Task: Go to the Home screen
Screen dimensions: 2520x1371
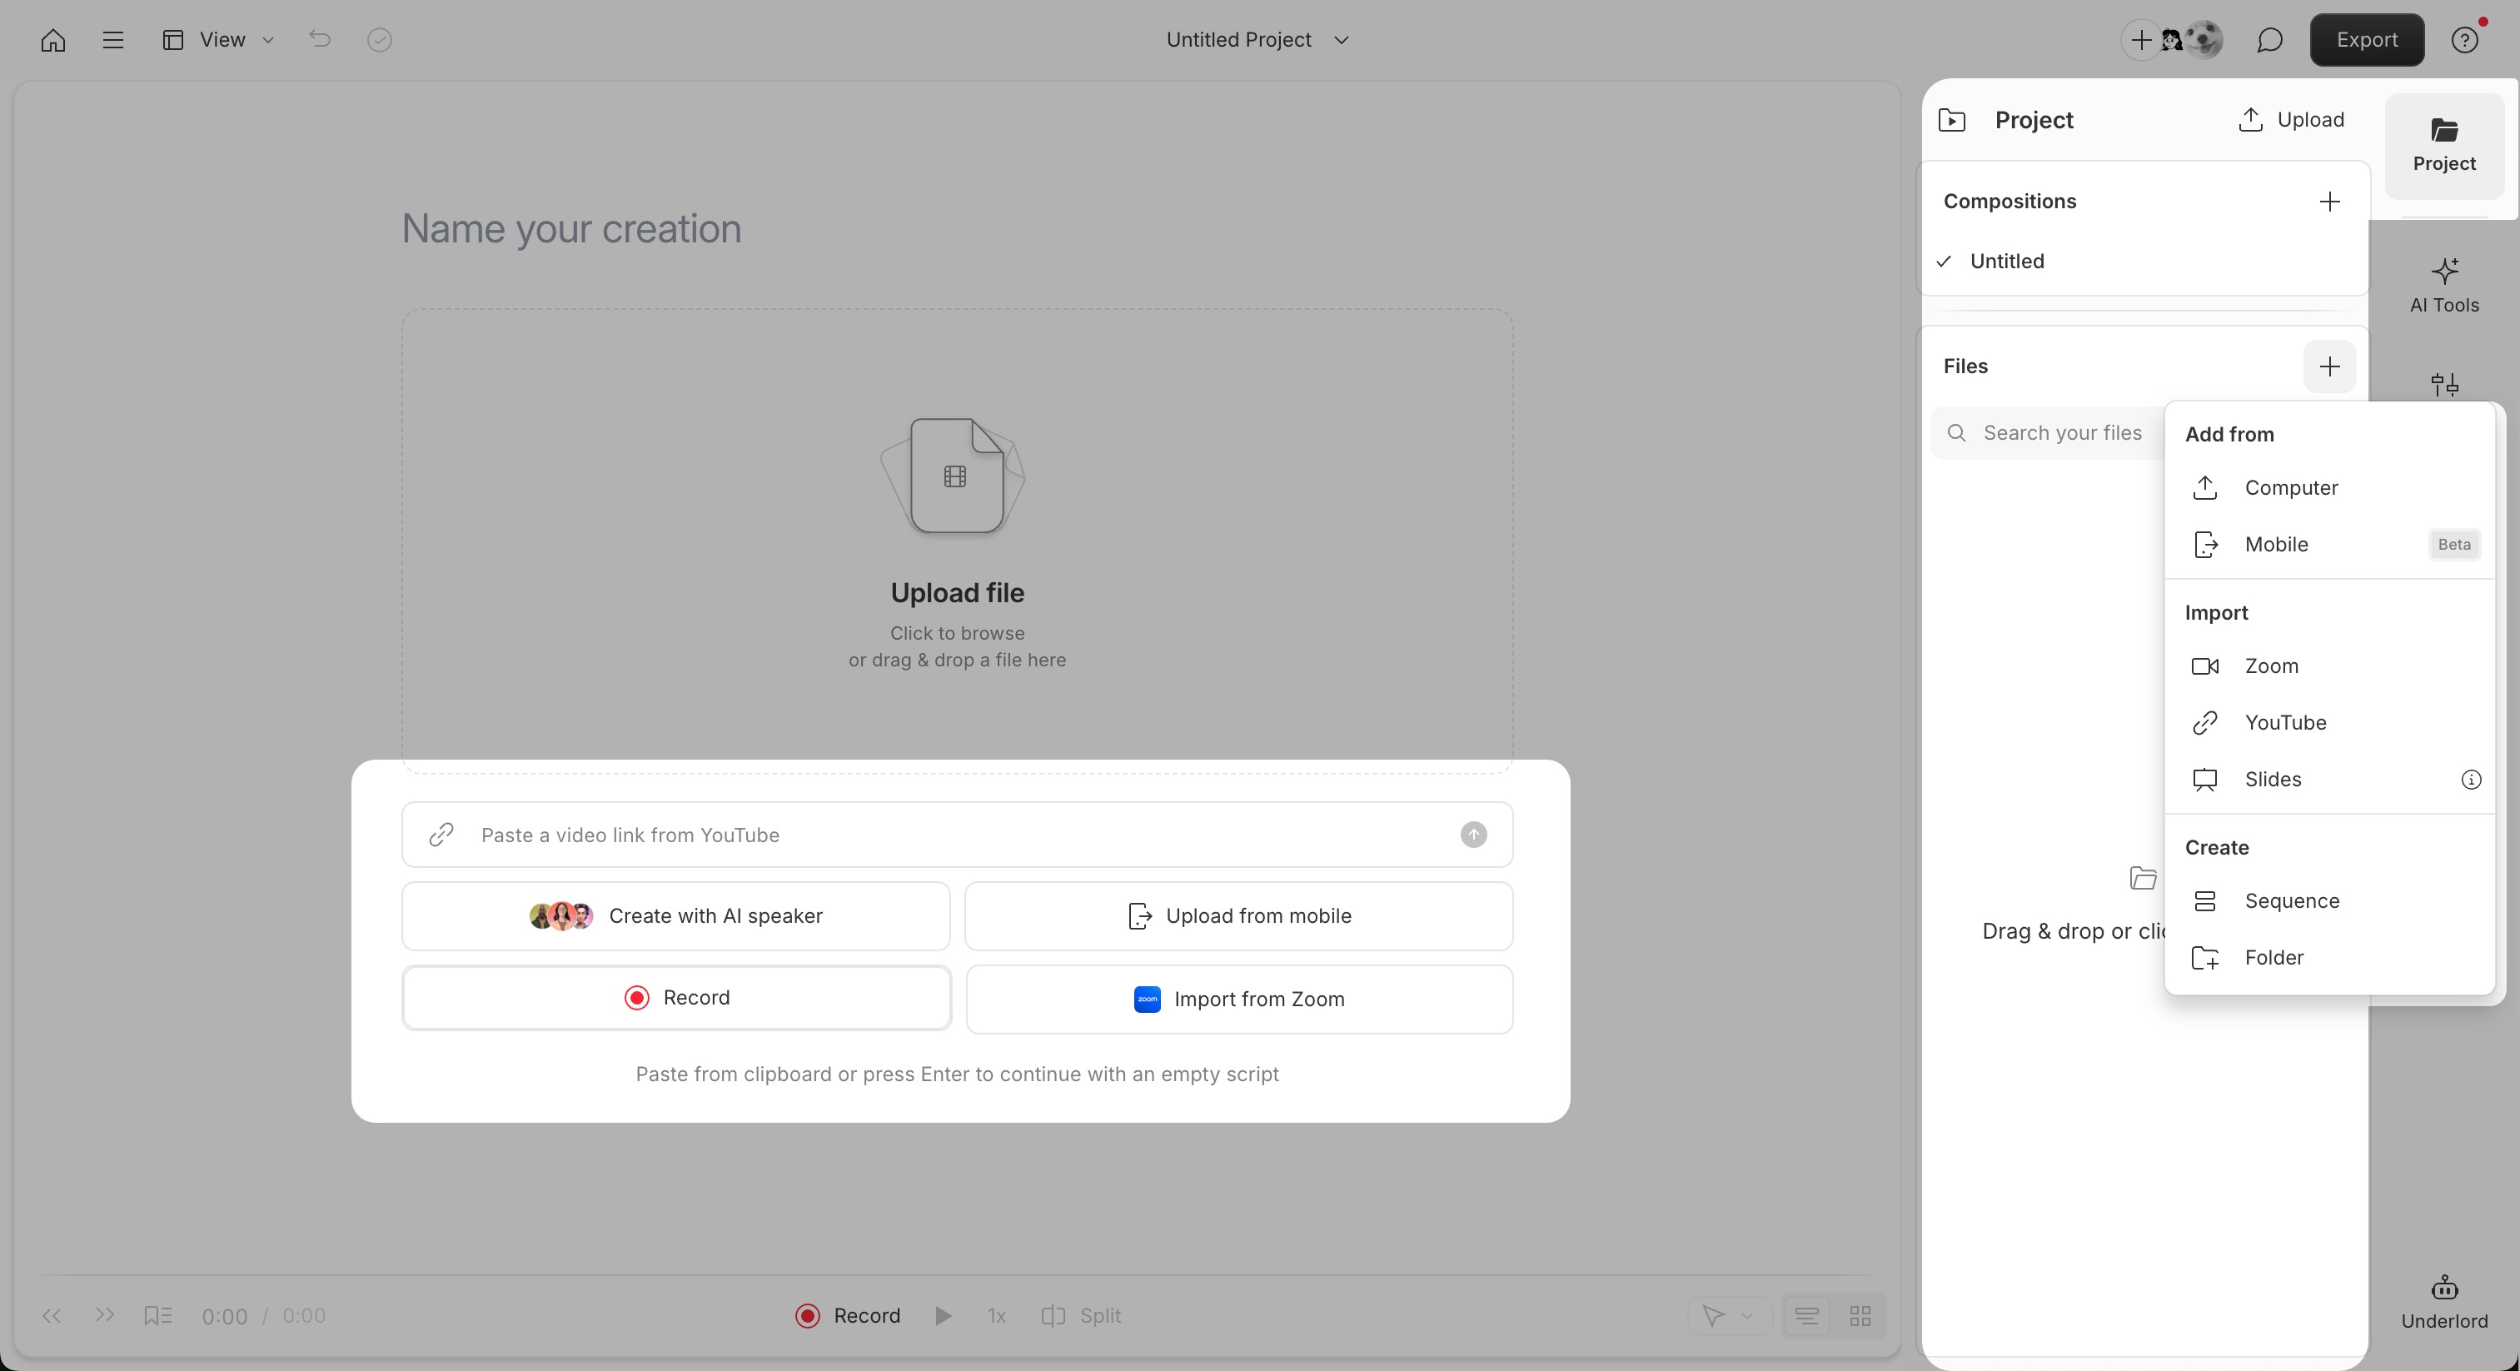Action: [x=51, y=39]
